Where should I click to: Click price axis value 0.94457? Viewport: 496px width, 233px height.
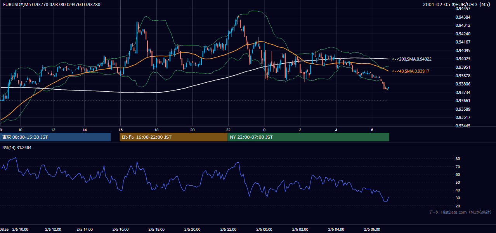(463, 9)
